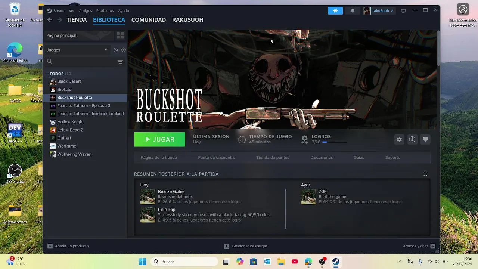478x269 pixels.
Task: Select Black Desert in game list
Action: click(x=85, y=81)
